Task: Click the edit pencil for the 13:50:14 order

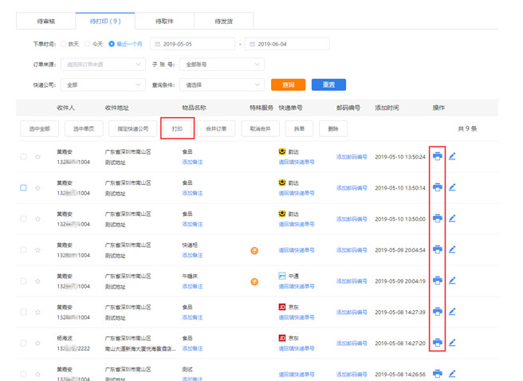Action: pyautogui.click(x=452, y=187)
